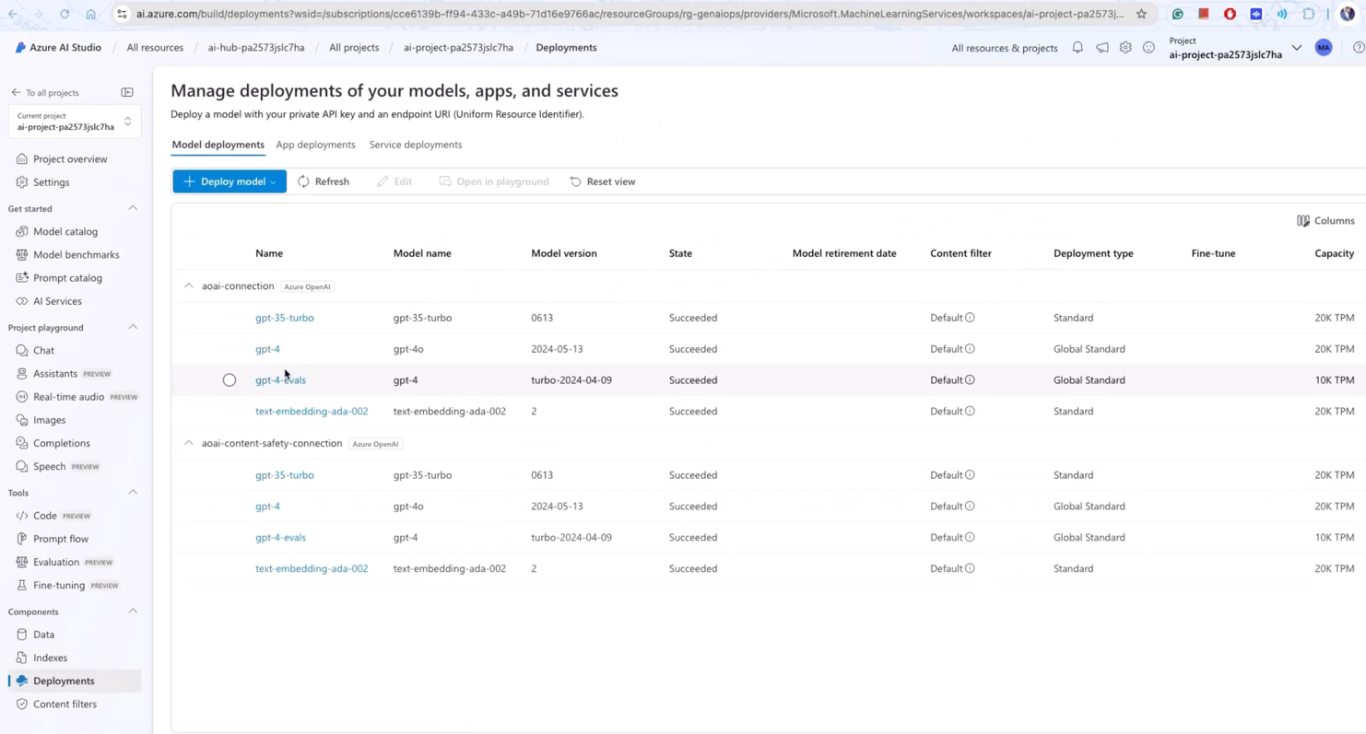Open gpt-35-turbo deployment under aoai-connection
This screenshot has height=734, width=1366.
point(285,318)
